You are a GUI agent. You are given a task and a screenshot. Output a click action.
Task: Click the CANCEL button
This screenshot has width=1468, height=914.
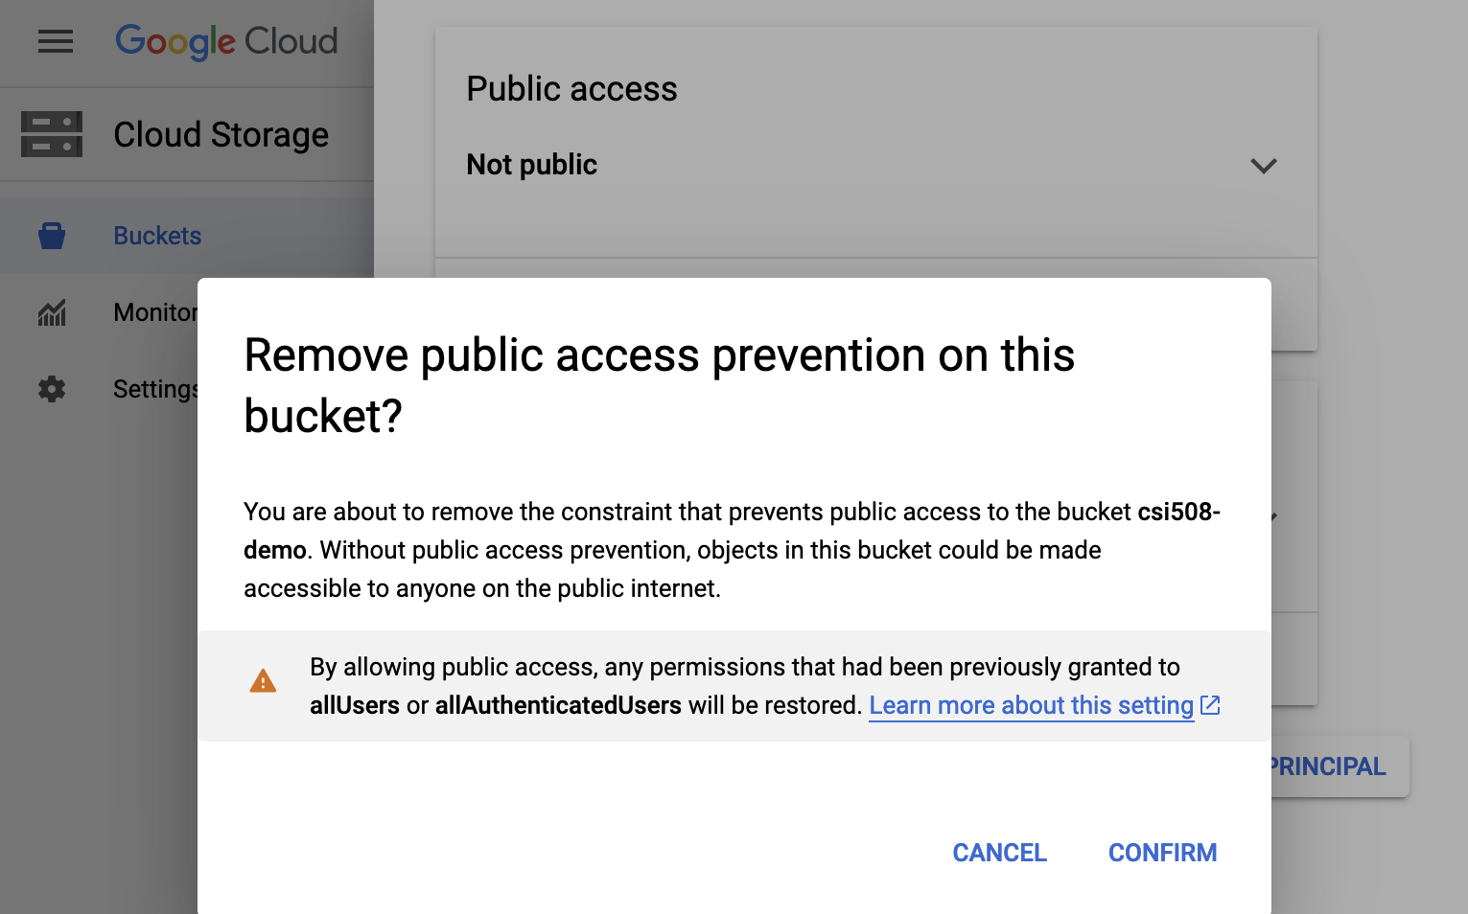(999, 852)
